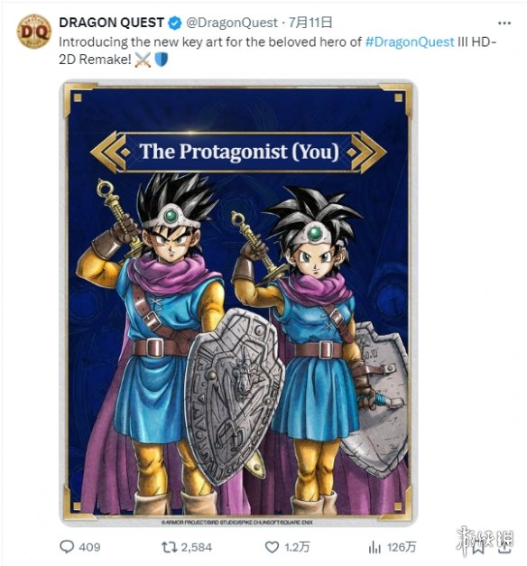Screen dimensions: 527x566
Task: Like the post with the heart icon
Action: pos(272,547)
